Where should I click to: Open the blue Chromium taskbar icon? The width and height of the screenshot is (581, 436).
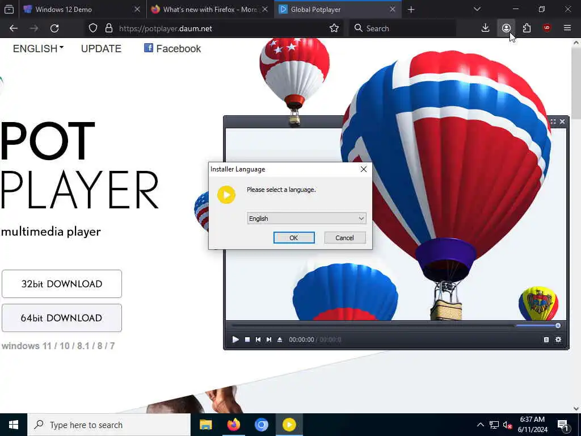pyautogui.click(x=261, y=425)
